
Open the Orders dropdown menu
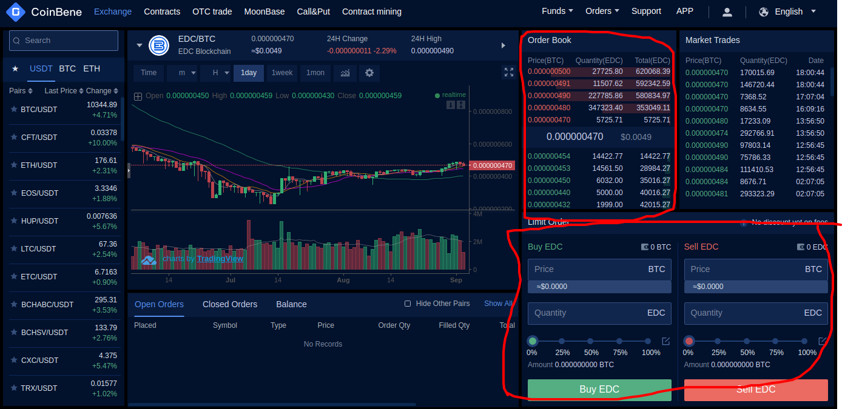602,11
